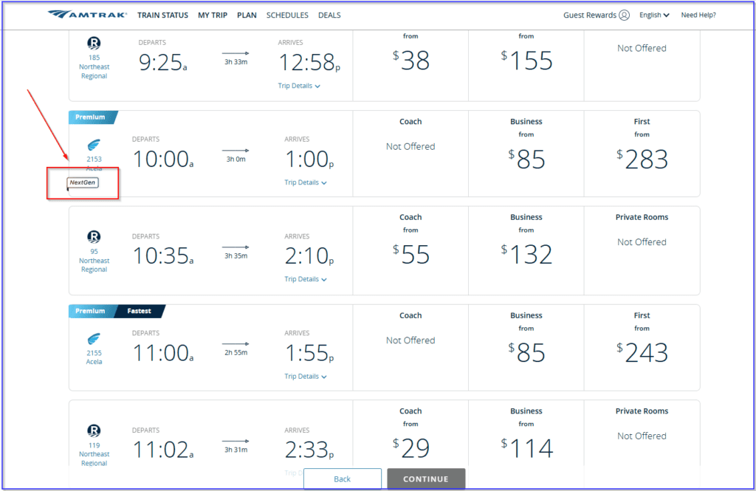
Task: Click the 11:00a departure time
Action: tap(163, 353)
